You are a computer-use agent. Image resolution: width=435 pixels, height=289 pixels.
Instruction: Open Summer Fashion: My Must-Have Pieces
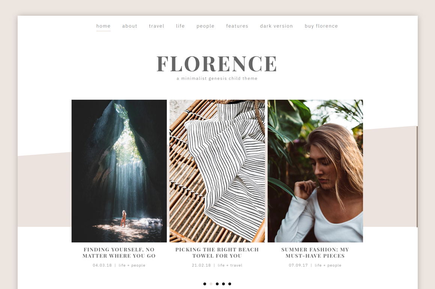(x=315, y=253)
